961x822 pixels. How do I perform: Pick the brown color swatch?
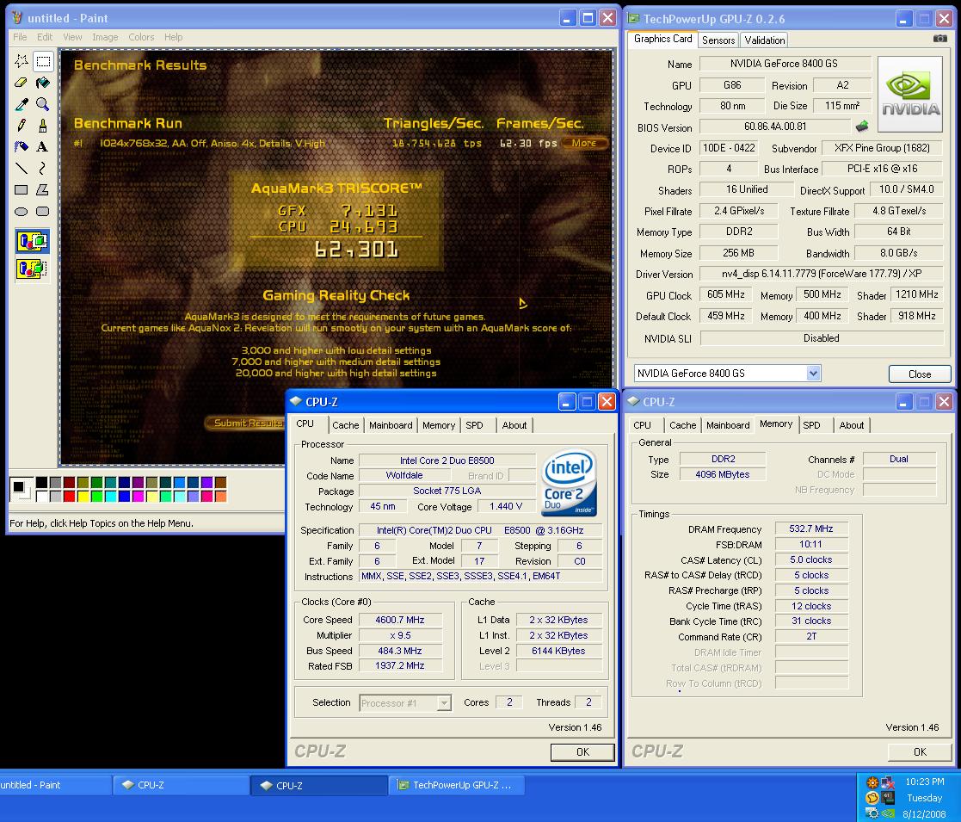(220, 482)
